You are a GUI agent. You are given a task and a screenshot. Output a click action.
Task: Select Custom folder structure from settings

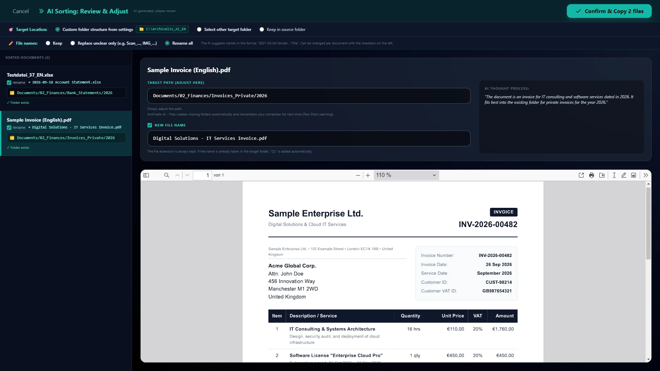57,30
